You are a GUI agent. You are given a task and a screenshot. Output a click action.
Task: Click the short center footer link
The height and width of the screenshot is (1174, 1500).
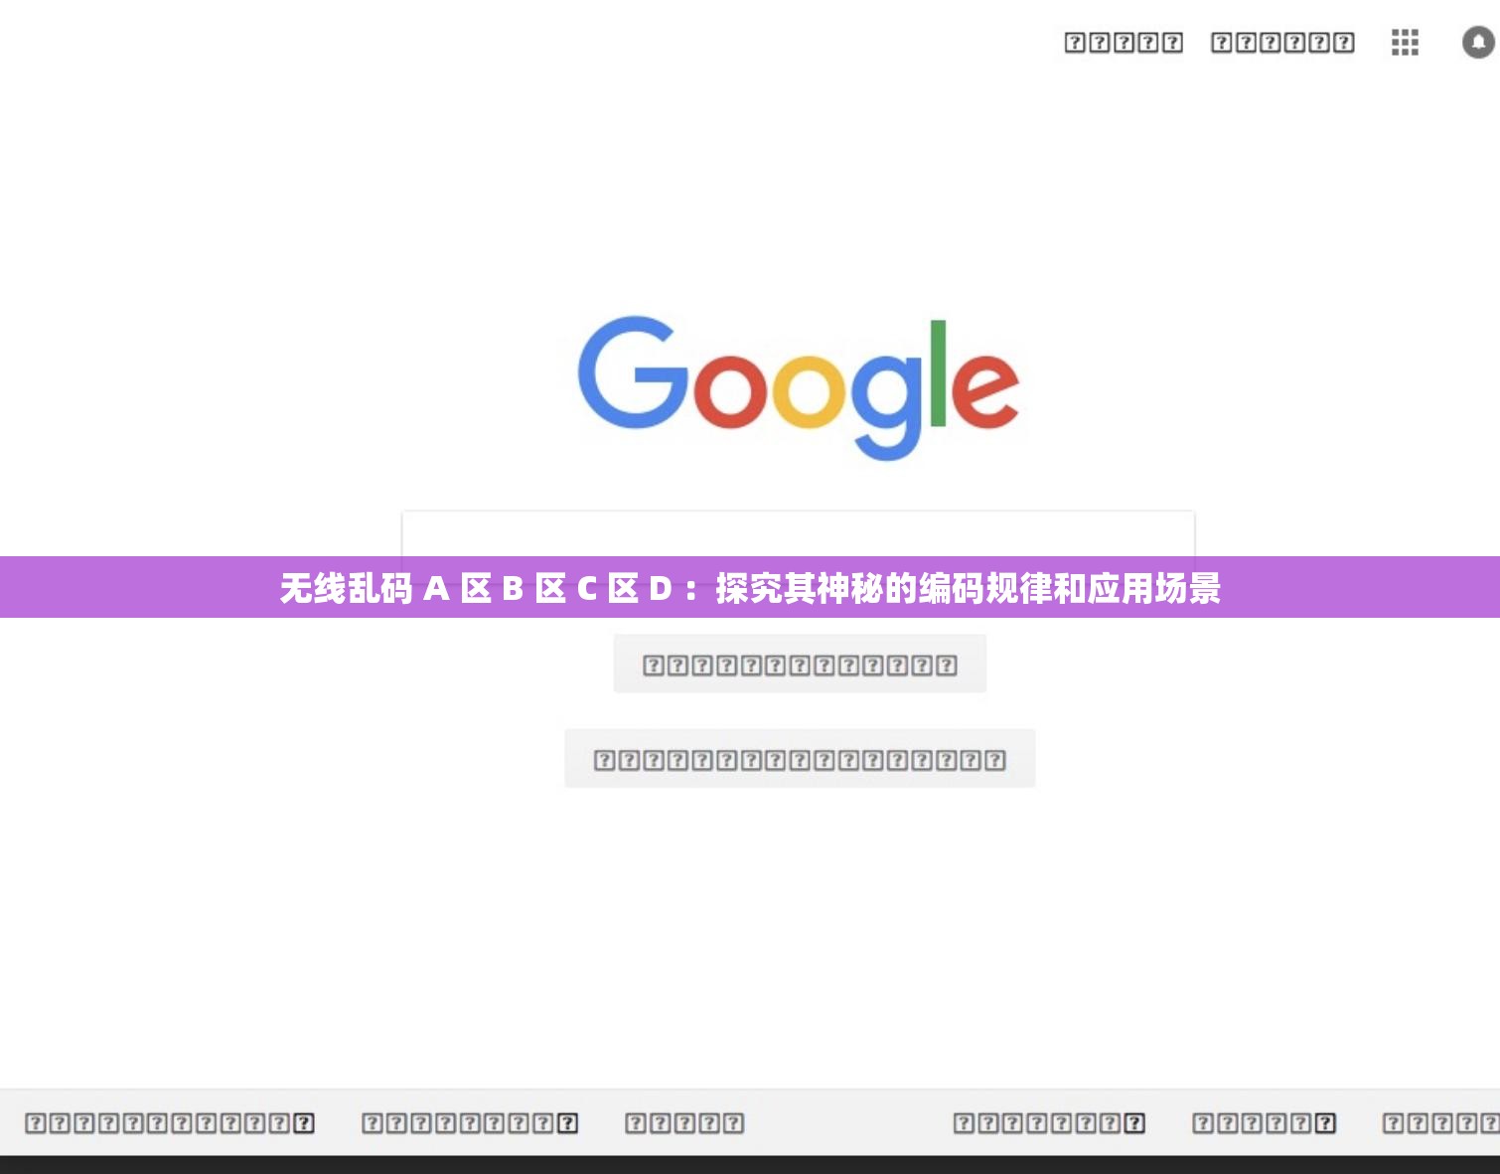click(x=680, y=1122)
